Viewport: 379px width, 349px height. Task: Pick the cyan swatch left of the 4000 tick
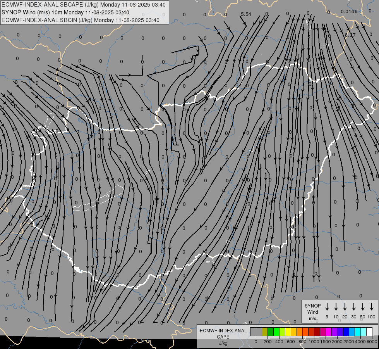(x=358, y=332)
